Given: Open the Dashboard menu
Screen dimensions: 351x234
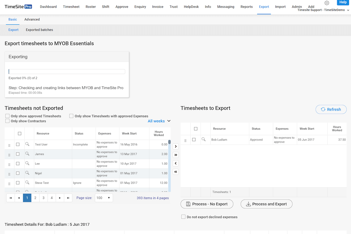Looking at the screenshot, I should coord(48,7).
